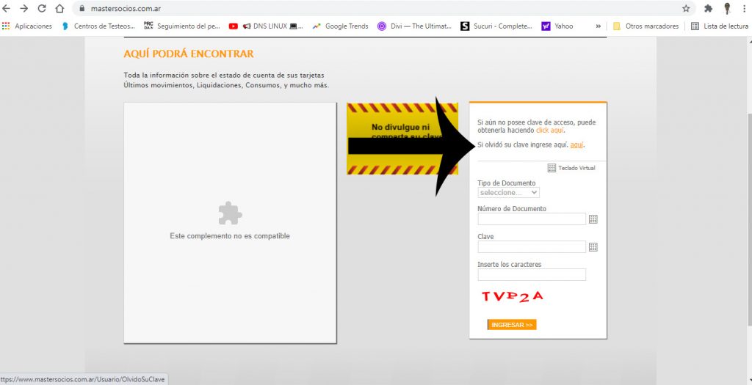This screenshot has width=752, height=385.
Task: Click the browser forward arrow
Action: click(24, 9)
